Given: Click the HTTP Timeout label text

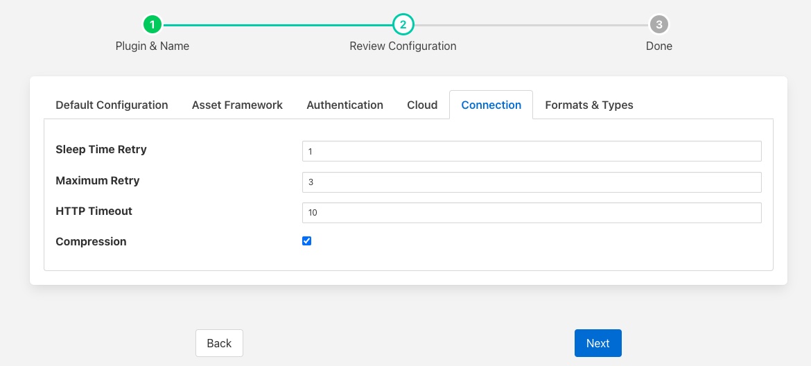Looking at the screenshot, I should tap(94, 211).
